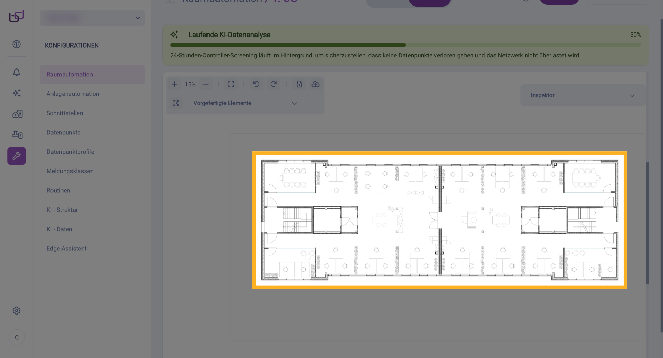Screen dimensions: 663x358
Task: Select Anlagenautomation in the configuration menu
Action: 73,94
